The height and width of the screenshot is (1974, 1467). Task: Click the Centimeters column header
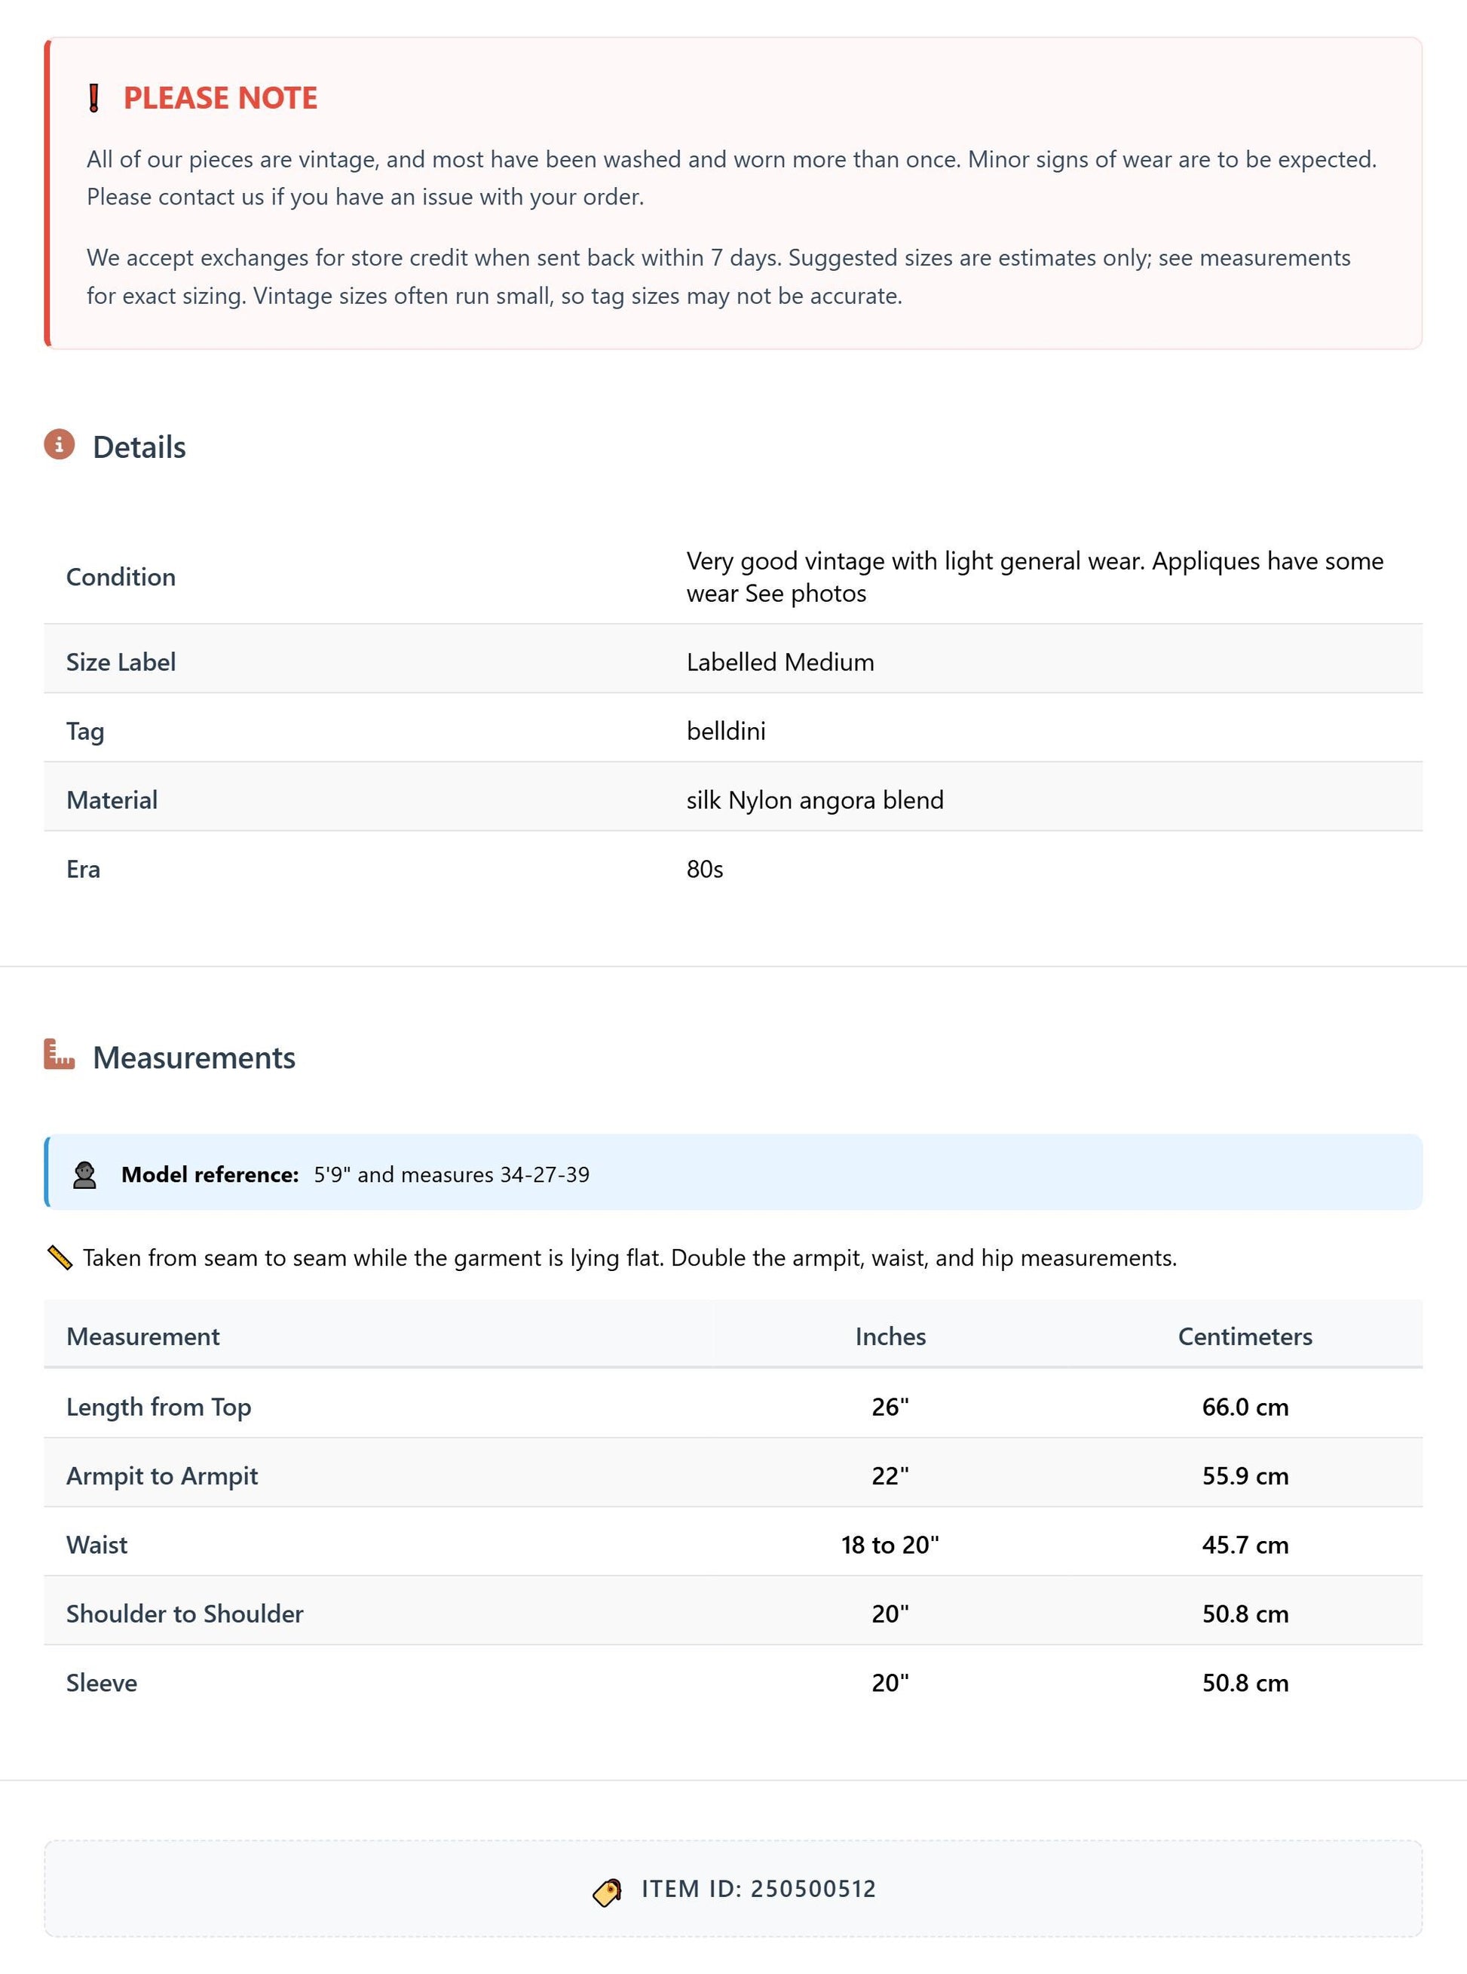(x=1245, y=1336)
